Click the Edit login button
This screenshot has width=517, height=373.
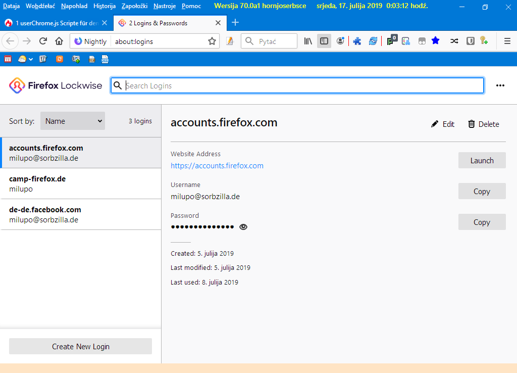[x=442, y=124]
